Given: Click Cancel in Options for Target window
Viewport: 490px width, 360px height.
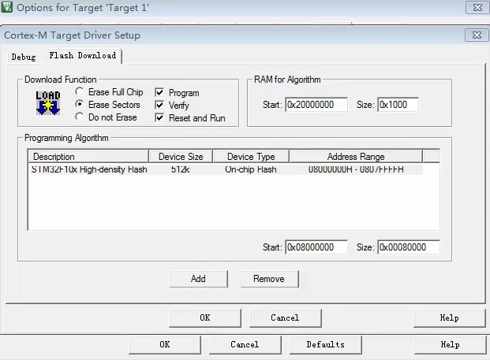Looking at the screenshot, I should [245, 345].
